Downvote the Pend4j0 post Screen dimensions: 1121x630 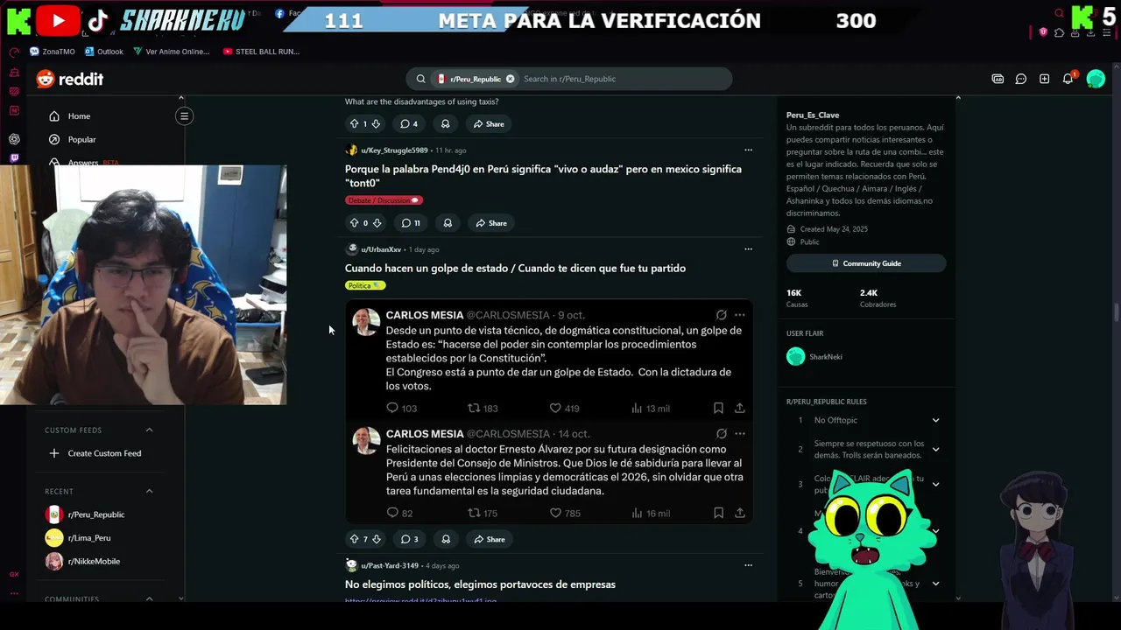377,223
